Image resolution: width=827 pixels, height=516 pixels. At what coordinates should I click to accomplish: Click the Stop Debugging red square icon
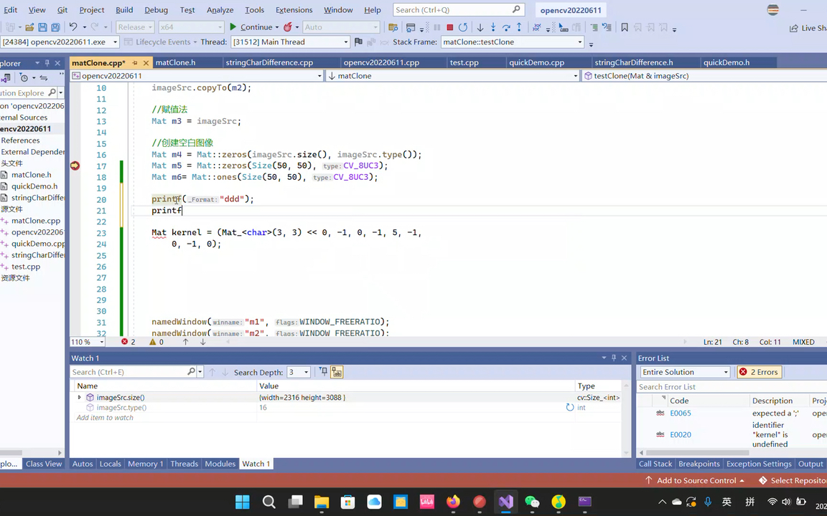pyautogui.click(x=449, y=27)
